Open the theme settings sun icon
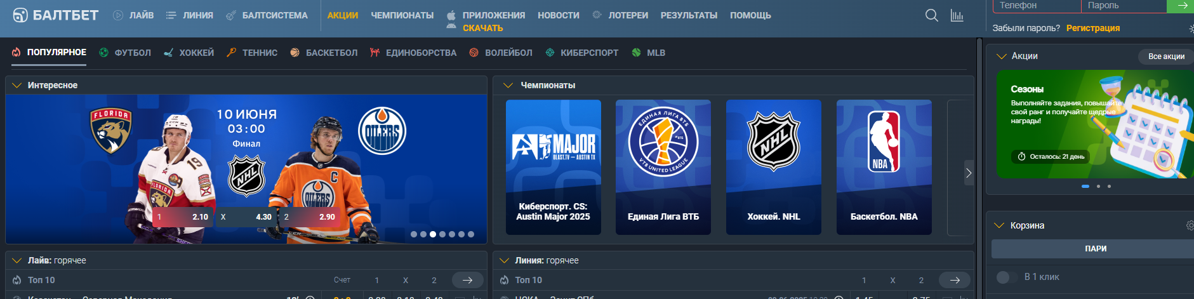The image size is (1194, 299). tap(1191, 29)
